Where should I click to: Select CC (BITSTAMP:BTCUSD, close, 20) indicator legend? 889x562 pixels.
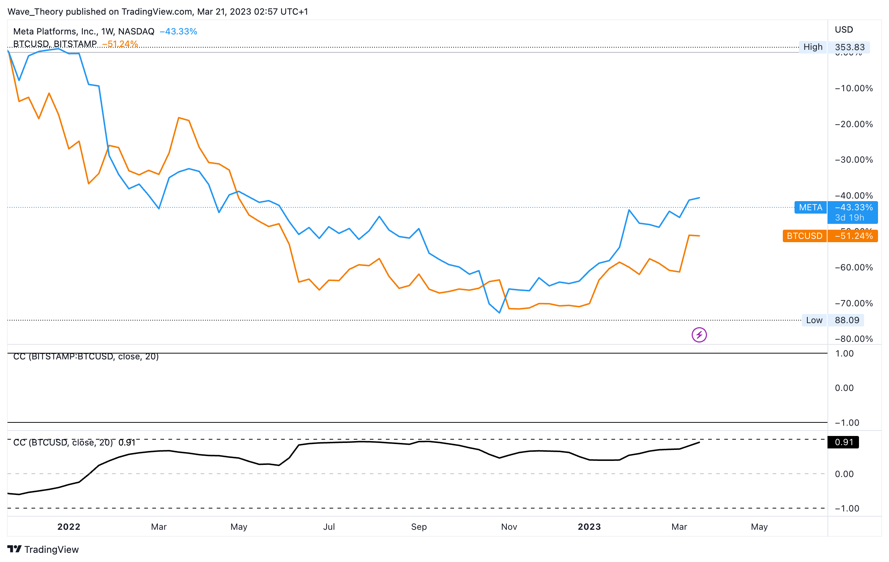click(x=86, y=356)
